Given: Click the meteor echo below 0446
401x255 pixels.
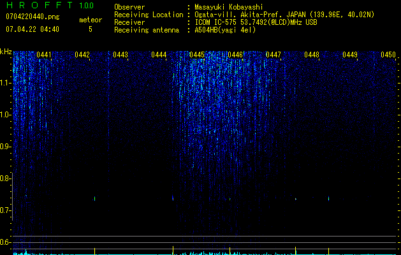Looking at the screenshot, I should (x=230, y=198).
